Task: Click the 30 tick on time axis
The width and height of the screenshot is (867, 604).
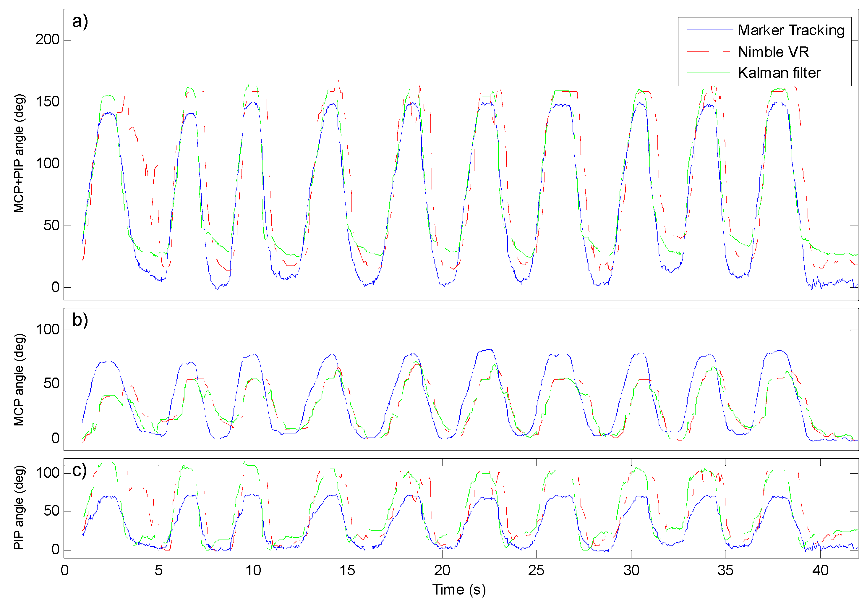Action: 631,570
